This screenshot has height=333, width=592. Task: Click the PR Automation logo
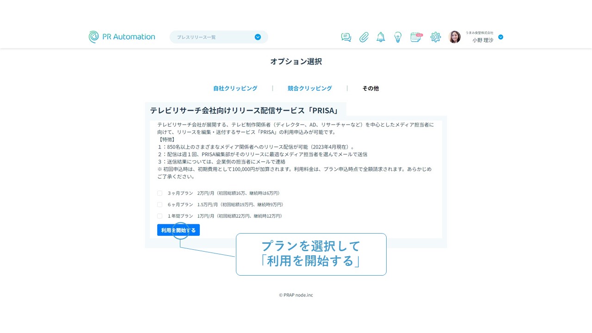[x=122, y=37]
